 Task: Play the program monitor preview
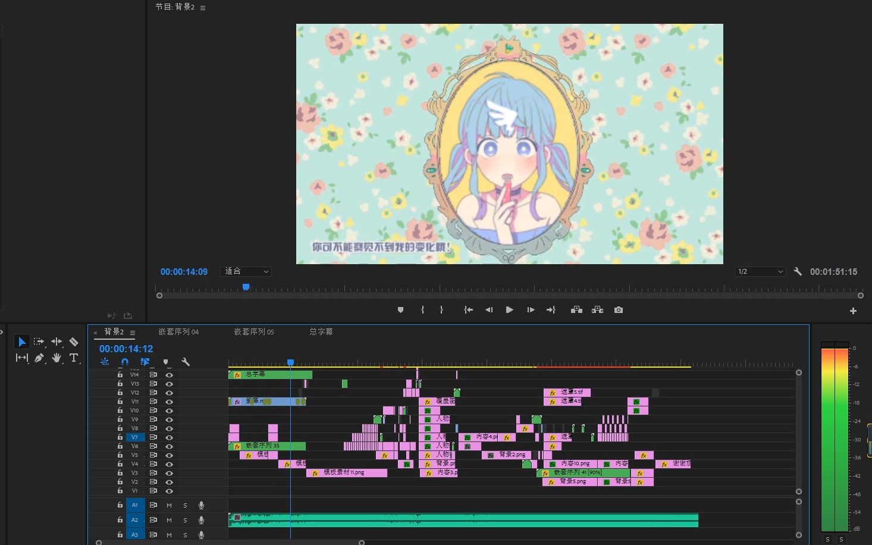point(509,310)
